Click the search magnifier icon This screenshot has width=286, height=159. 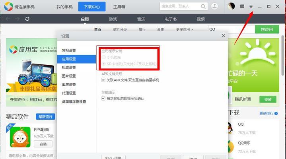point(203,7)
